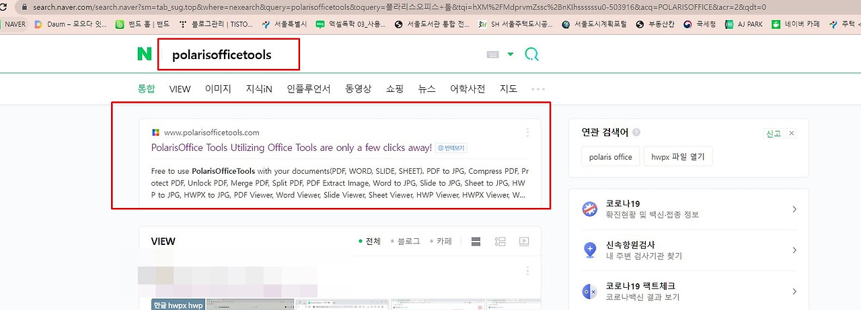The height and width of the screenshot is (310, 861).
Task: Open the AJ PARK bookmark
Action: tap(743, 24)
